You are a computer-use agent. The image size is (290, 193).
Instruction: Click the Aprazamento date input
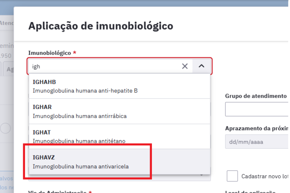pos(257,142)
